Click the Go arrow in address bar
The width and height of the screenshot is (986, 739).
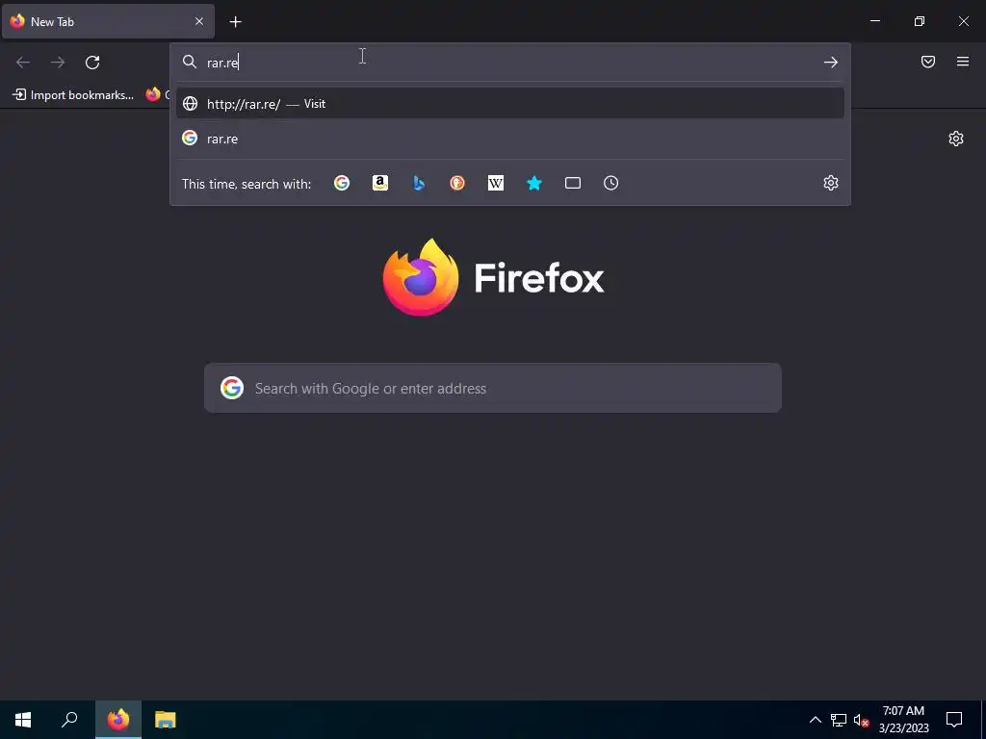point(831,63)
